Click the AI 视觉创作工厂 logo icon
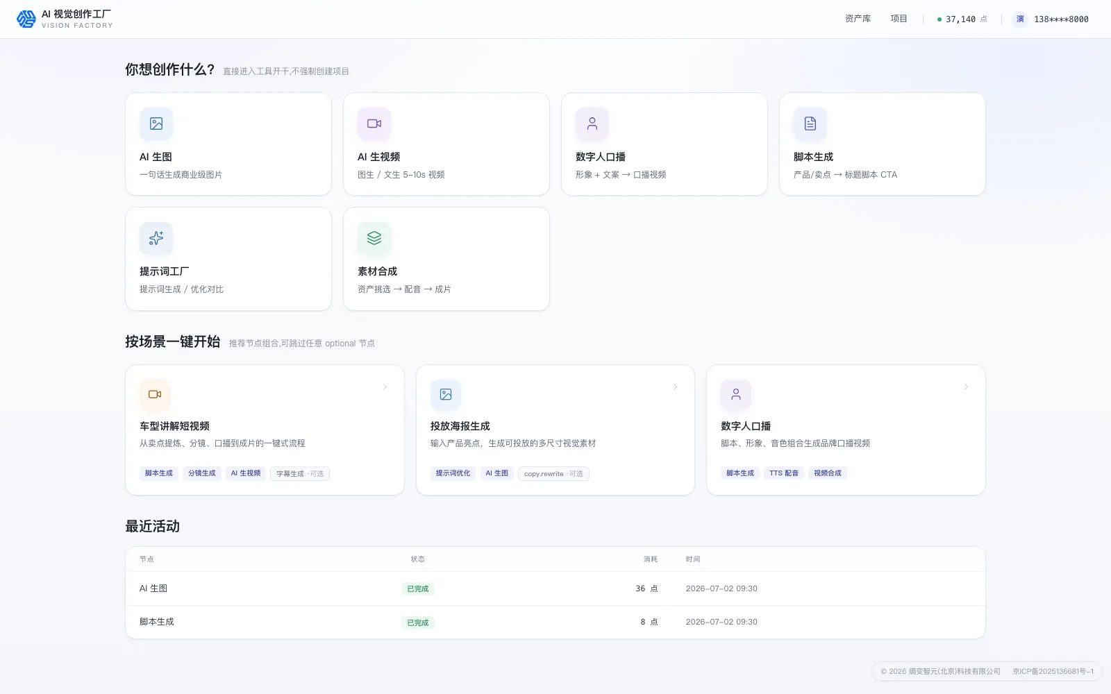The width and height of the screenshot is (1111, 694). [x=26, y=19]
